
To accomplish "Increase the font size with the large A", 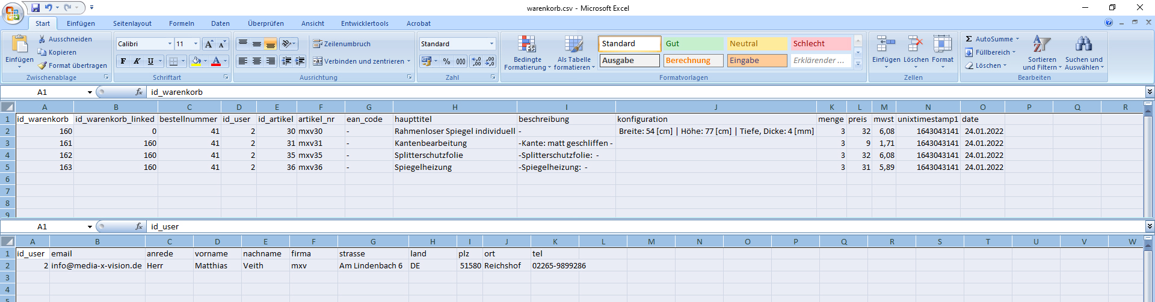I will click(x=209, y=44).
